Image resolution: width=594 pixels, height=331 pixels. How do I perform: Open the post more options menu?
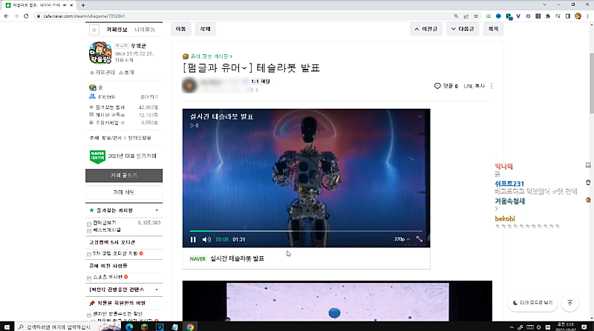coord(492,86)
